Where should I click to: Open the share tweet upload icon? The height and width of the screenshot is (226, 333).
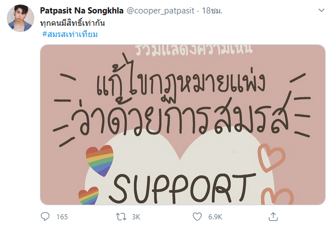tap(273, 216)
